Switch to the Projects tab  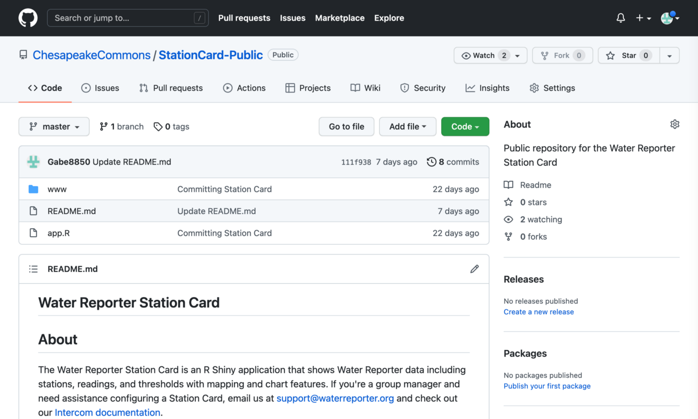308,88
